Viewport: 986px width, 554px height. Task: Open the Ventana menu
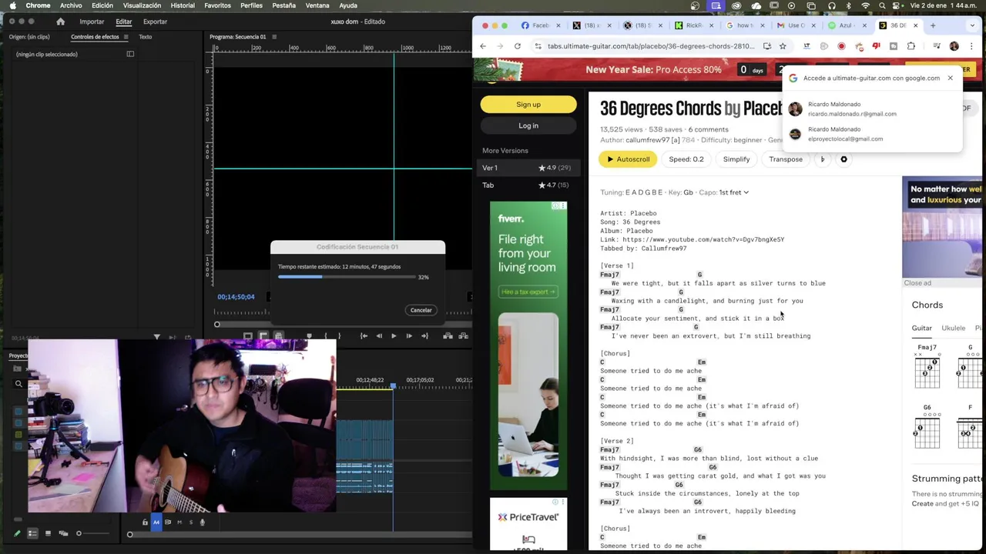point(317,5)
